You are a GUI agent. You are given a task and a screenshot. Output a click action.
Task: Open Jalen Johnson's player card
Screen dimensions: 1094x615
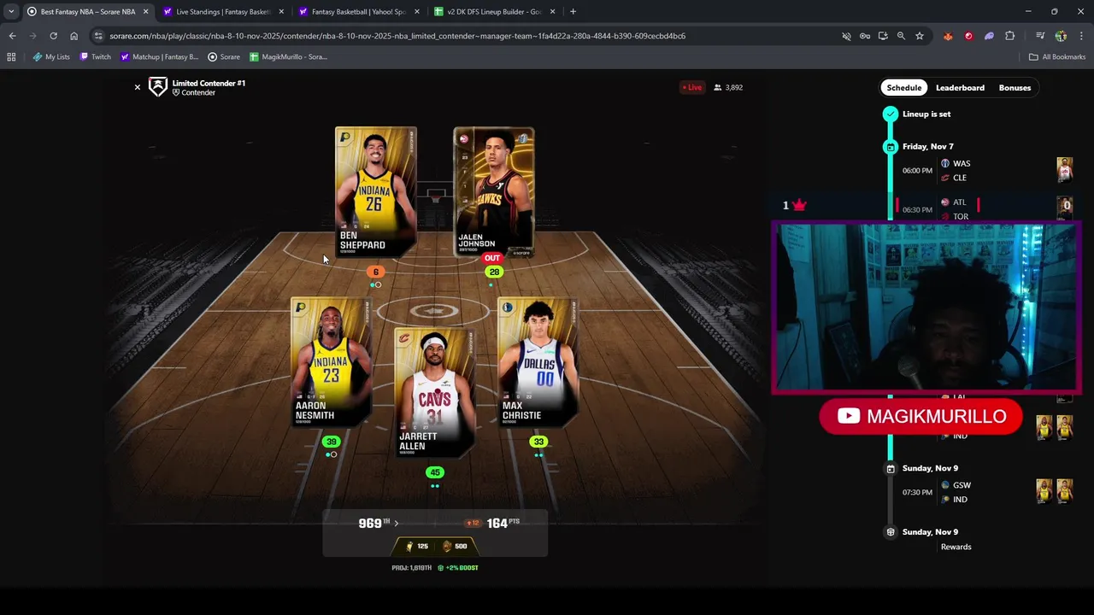click(493, 191)
